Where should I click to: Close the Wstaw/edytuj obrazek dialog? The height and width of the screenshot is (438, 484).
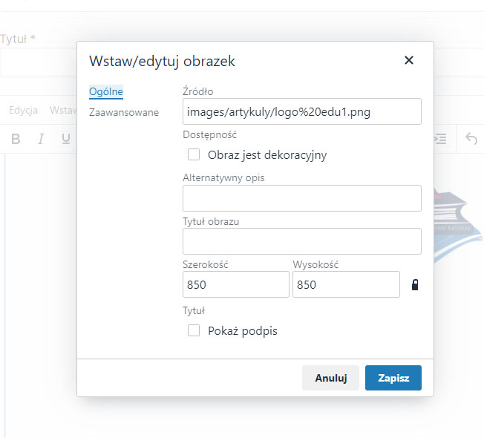[x=409, y=60]
